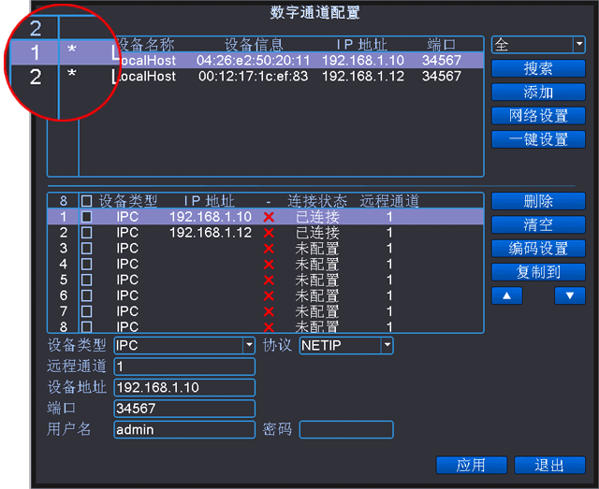599x489 pixels.
Task: Check the box for channel 5
Action: coord(86,280)
